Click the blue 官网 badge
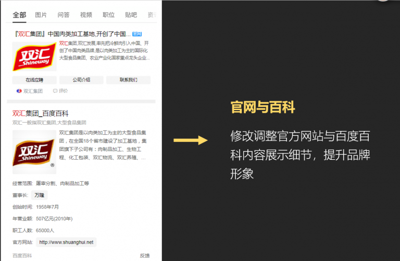 point(137,34)
